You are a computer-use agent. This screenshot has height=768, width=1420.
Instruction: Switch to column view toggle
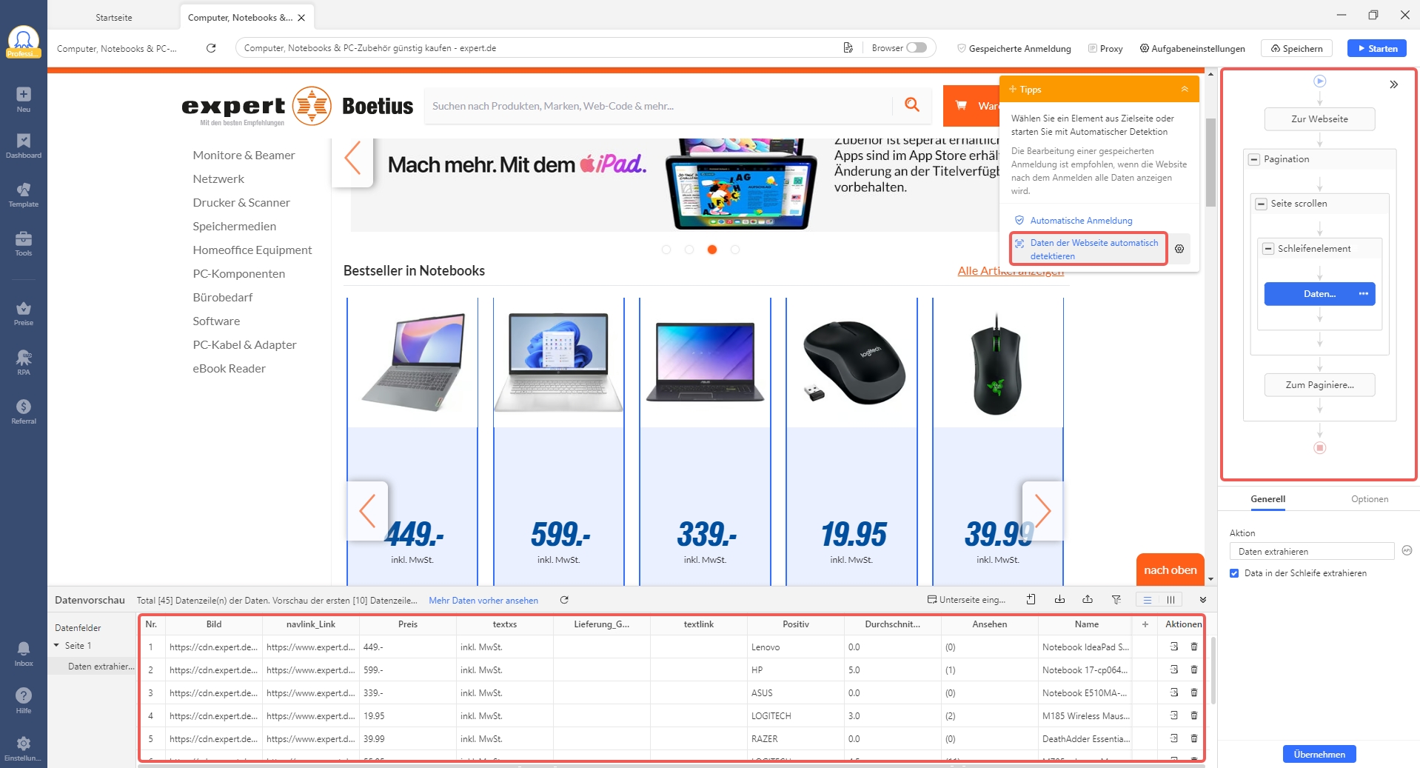coord(1171,600)
